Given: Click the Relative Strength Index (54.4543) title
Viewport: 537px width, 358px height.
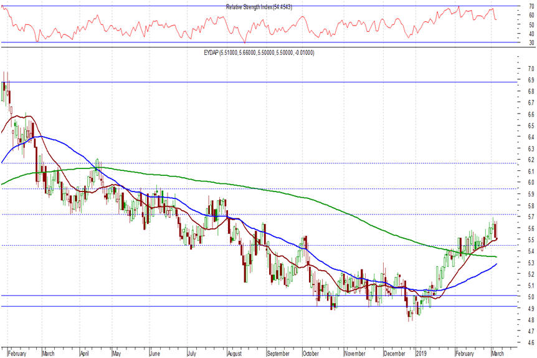Looking at the screenshot, I should click(x=259, y=7).
